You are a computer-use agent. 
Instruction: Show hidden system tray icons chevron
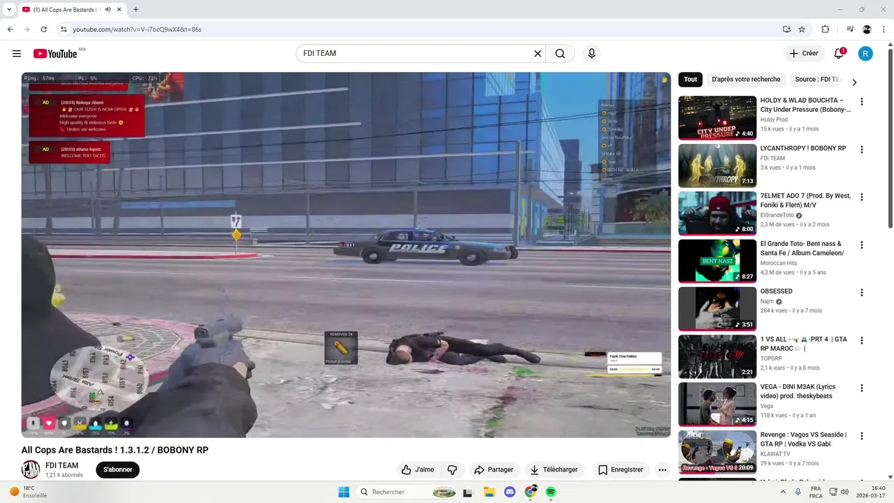click(783, 492)
